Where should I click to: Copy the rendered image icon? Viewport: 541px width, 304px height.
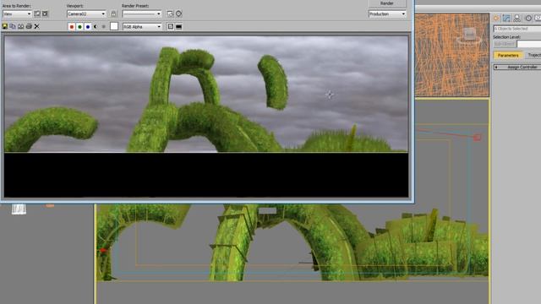click(13, 26)
